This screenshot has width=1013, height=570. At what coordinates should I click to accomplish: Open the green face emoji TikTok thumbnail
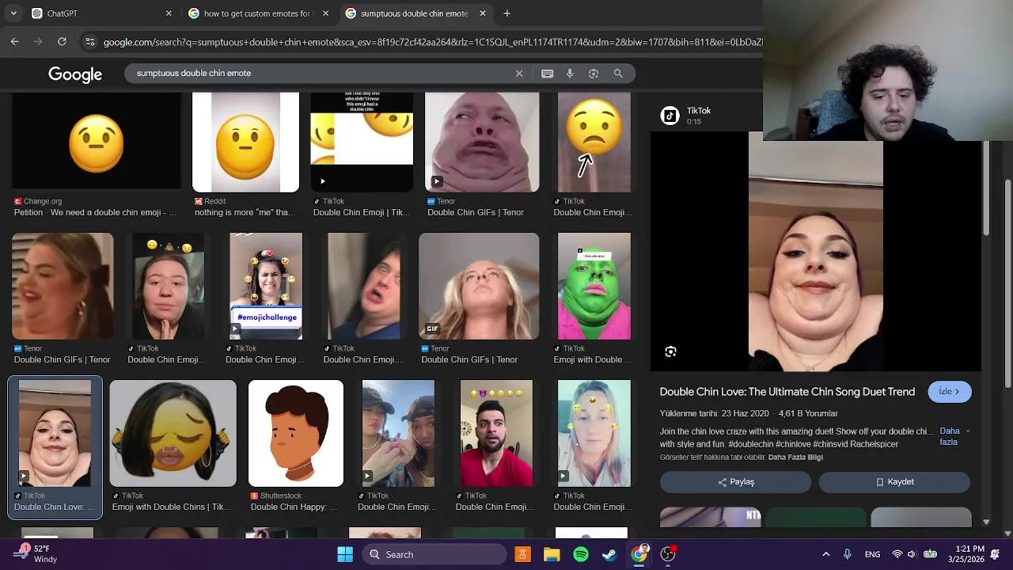coord(594,286)
